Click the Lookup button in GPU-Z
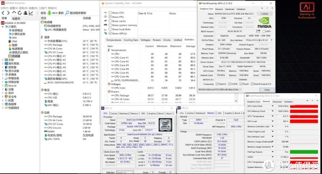The width and height of the screenshot is (322, 174). click(265, 14)
